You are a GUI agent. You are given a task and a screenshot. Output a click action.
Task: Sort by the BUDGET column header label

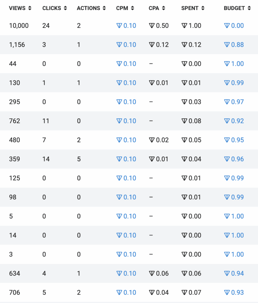coord(234,8)
